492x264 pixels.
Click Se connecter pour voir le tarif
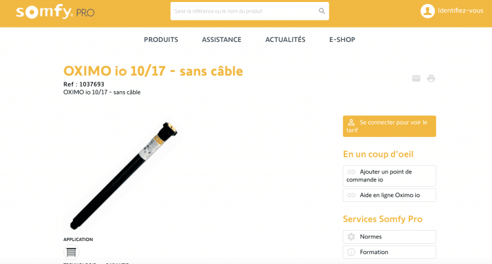coord(390,126)
